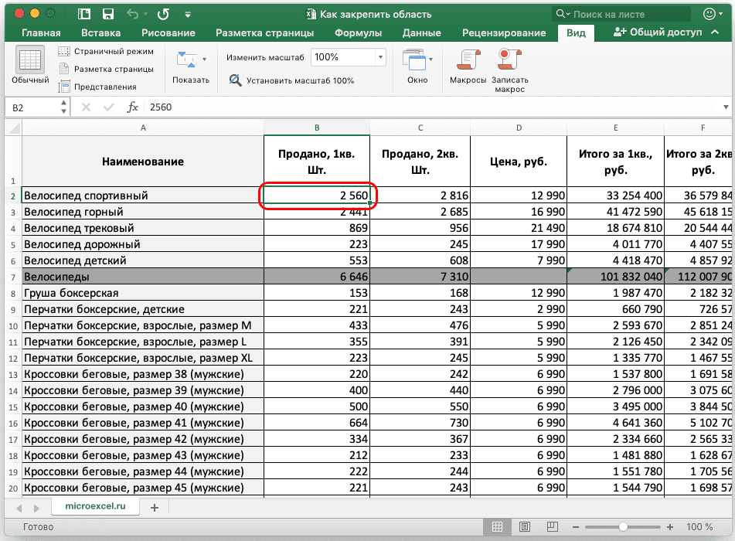This screenshot has height=541, width=735.
Task: Click the fx insert function icon
Action: point(133,107)
